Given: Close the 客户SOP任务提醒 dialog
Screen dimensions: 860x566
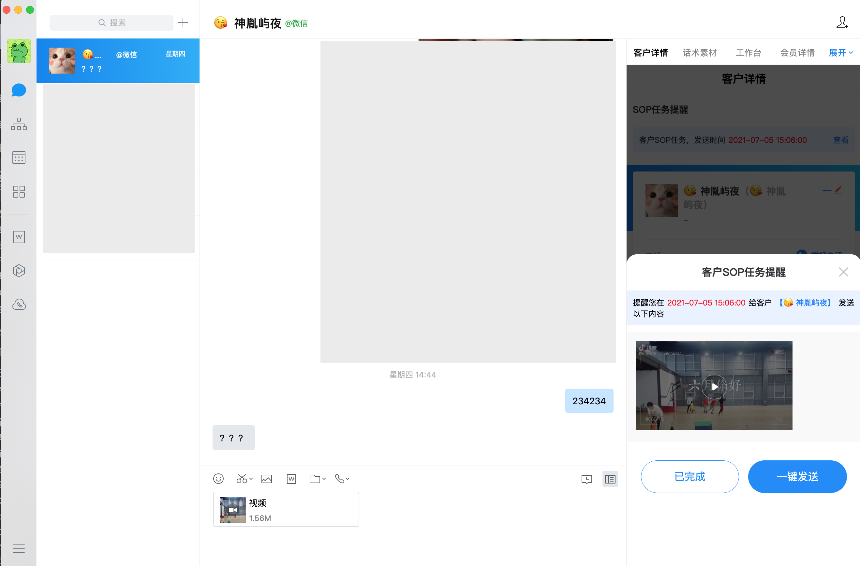Looking at the screenshot, I should click(x=843, y=272).
